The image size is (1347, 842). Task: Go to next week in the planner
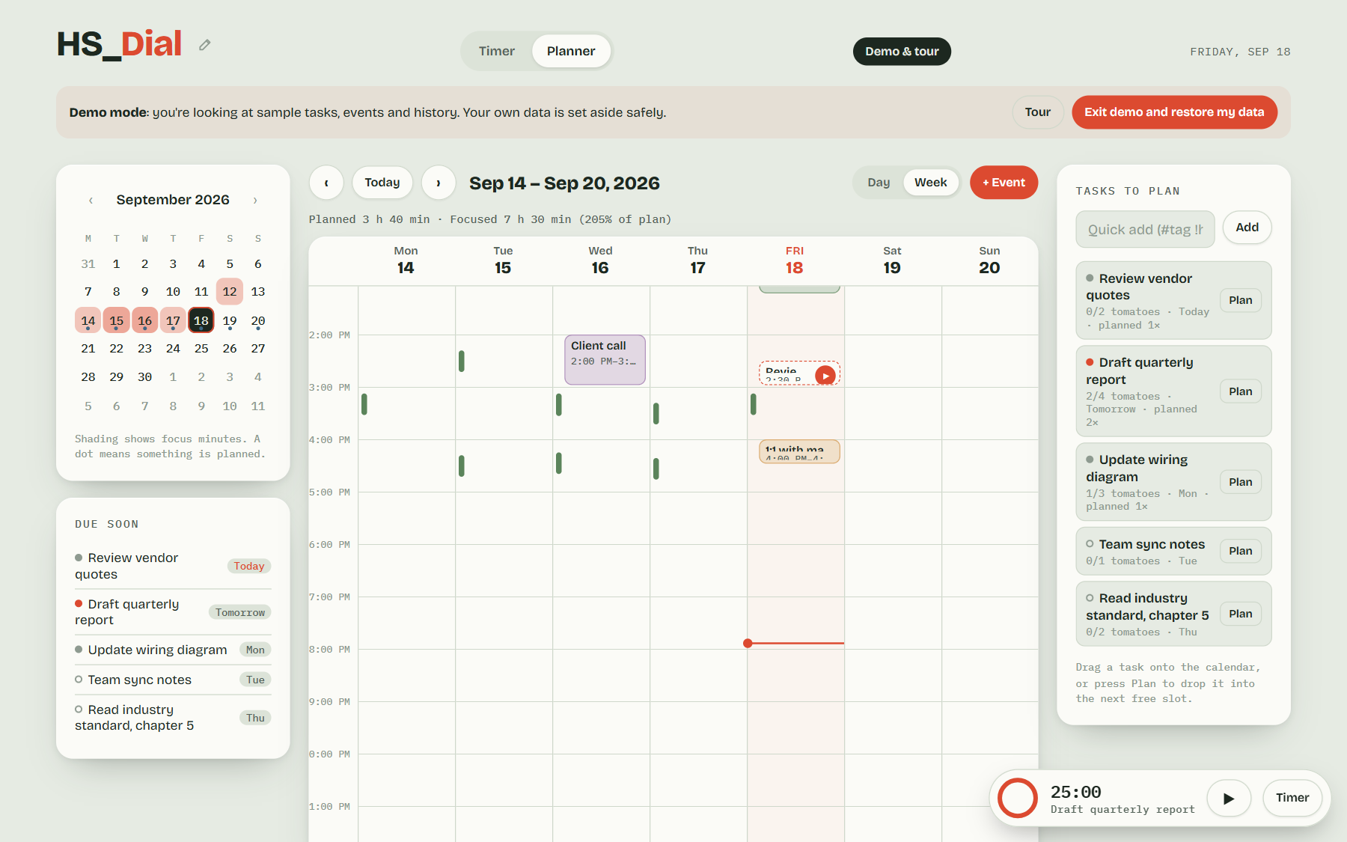point(439,183)
